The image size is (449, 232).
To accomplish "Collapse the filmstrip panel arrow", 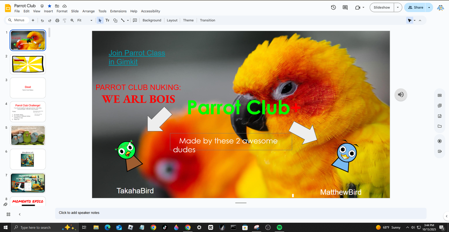I will (20, 214).
